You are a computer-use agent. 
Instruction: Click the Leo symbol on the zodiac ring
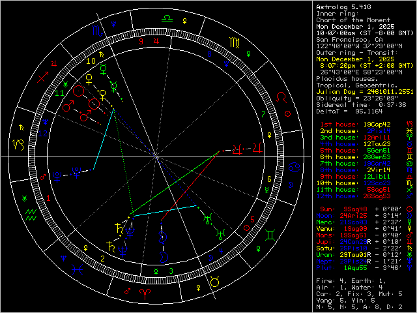click(281, 97)
